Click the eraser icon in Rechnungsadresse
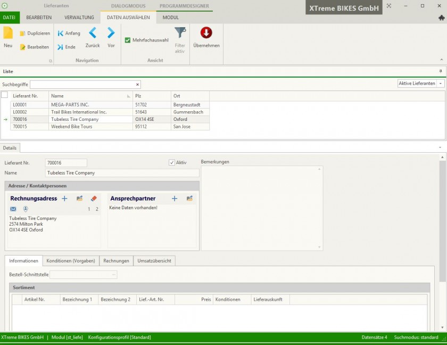The height and width of the screenshot is (345, 447). pos(94,199)
